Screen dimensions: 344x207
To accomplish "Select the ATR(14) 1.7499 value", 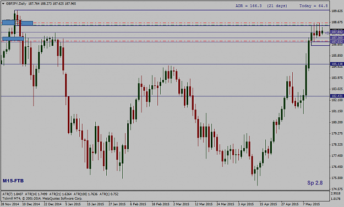I will (x=36, y=194).
